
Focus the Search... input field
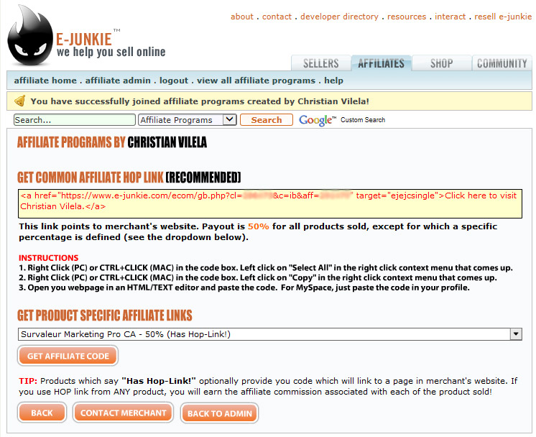pos(75,120)
